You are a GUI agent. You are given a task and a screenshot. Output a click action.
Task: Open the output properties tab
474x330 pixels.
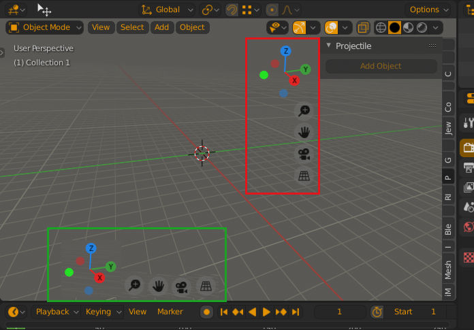[x=468, y=167]
